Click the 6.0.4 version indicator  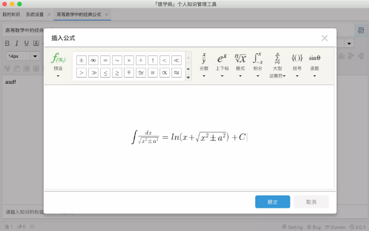click(x=358, y=227)
